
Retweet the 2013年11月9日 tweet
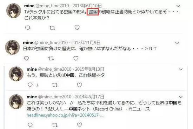click(51, 58)
